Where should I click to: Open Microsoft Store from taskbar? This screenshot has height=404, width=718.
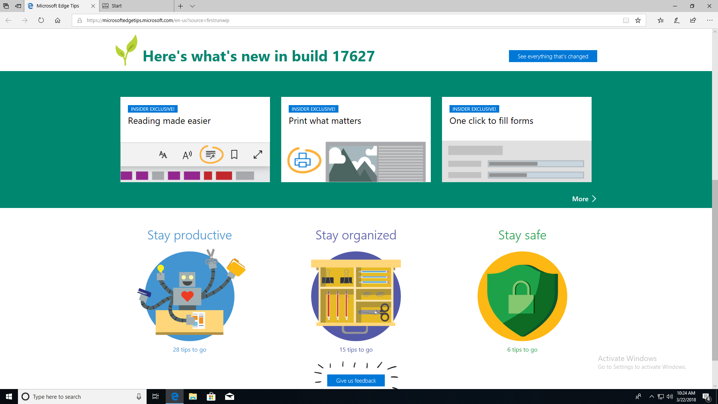[211, 397]
